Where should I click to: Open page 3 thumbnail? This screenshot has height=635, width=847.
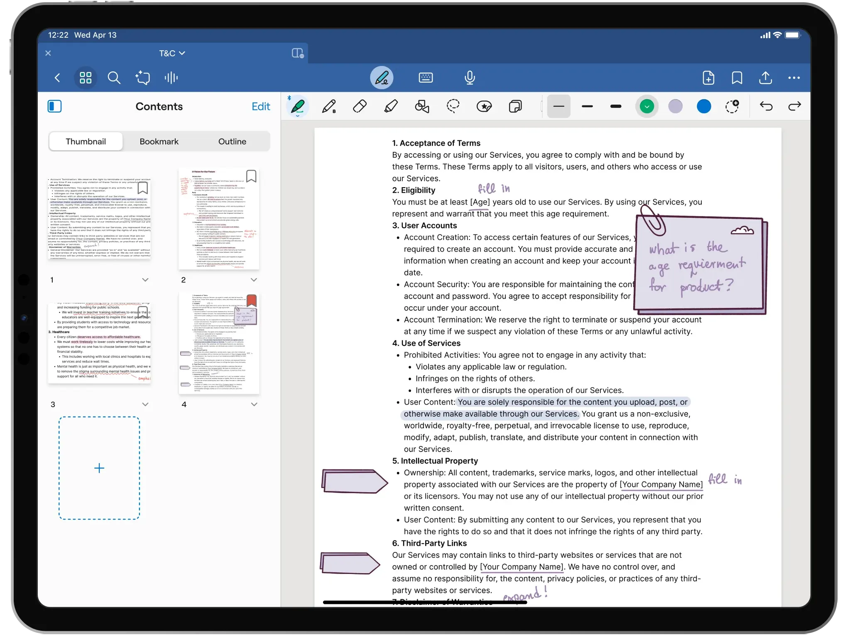pos(99,343)
